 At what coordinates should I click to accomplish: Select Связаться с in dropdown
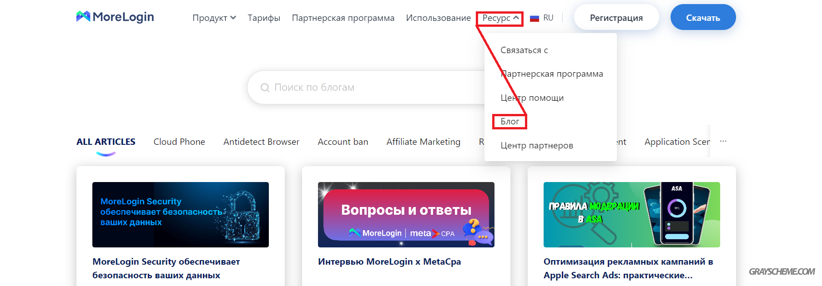[x=524, y=50]
